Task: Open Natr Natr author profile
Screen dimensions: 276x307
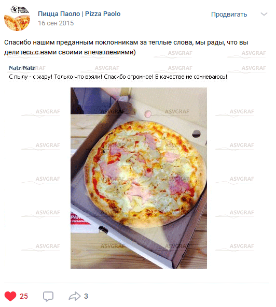Action: coord(22,68)
